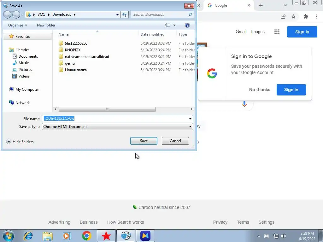Click the Forward navigation arrow in Save As
Image resolution: width=323 pixels, height=242 pixels.
[x=16, y=14]
